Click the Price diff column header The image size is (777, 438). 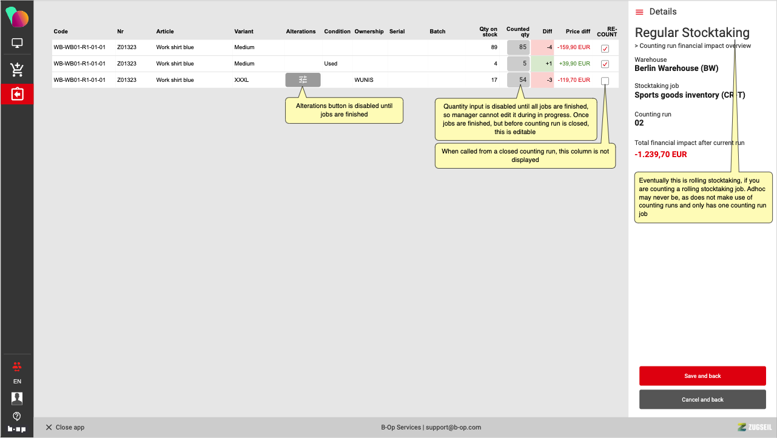(577, 32)
